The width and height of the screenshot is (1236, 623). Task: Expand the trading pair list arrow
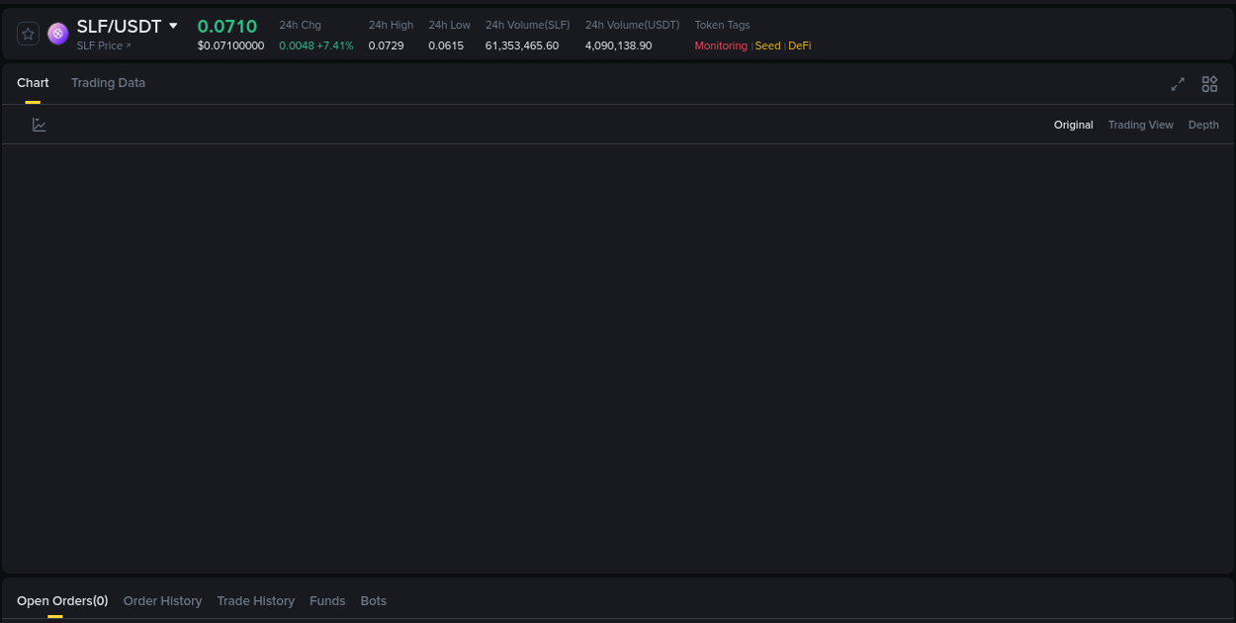coord(174,27)
